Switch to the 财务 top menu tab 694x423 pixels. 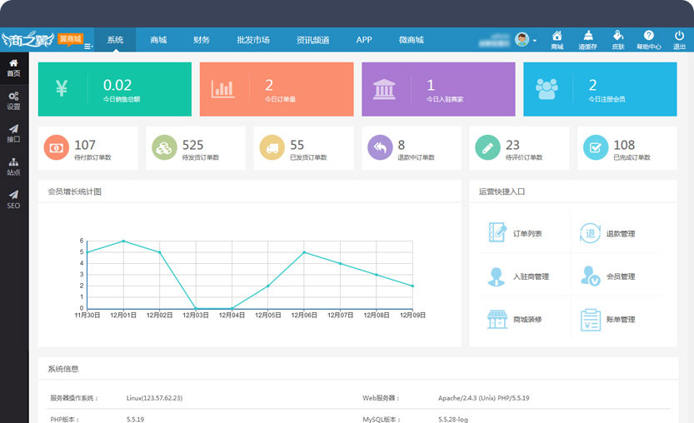pos(201,40)
